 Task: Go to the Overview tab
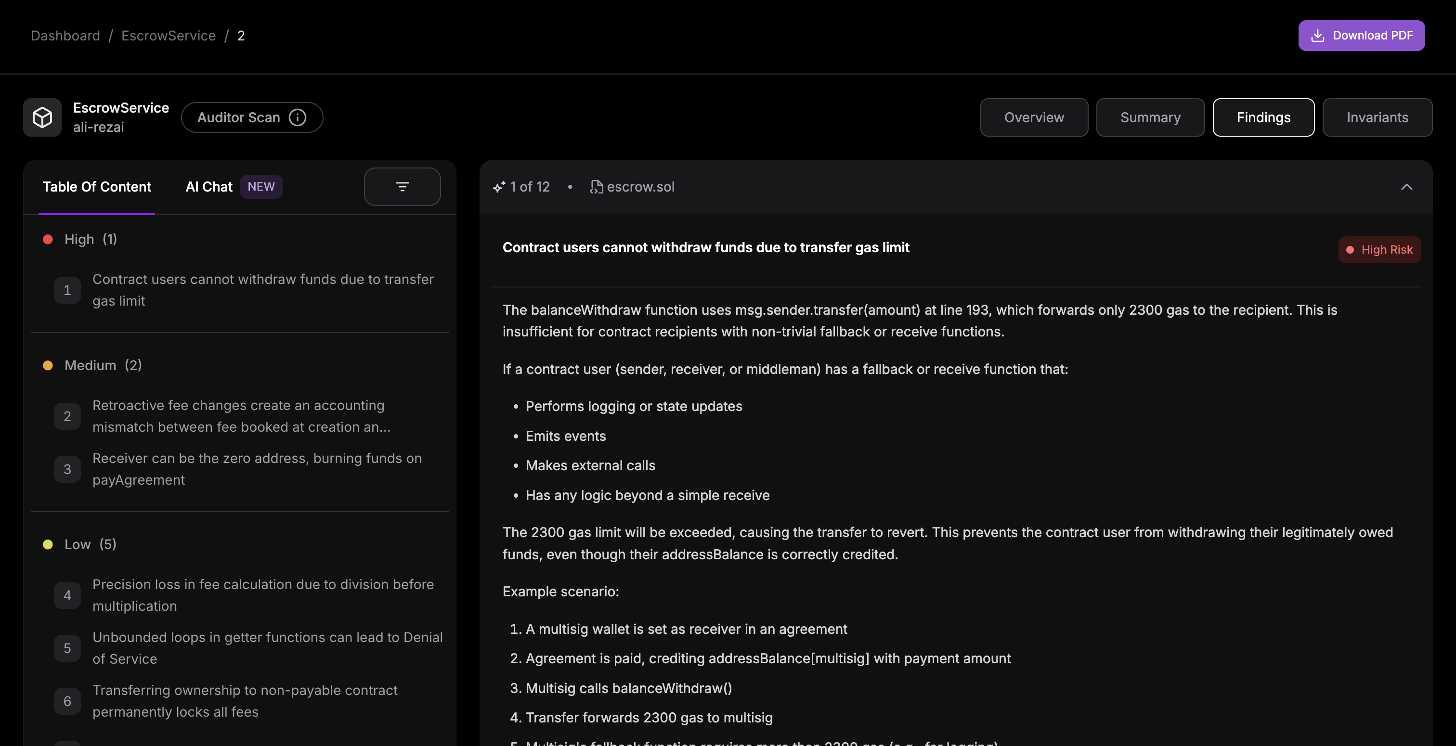tap(1034, 117)
